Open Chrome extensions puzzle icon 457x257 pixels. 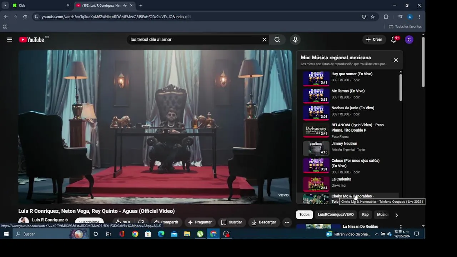pyautogui.click(x=386, y=16)
